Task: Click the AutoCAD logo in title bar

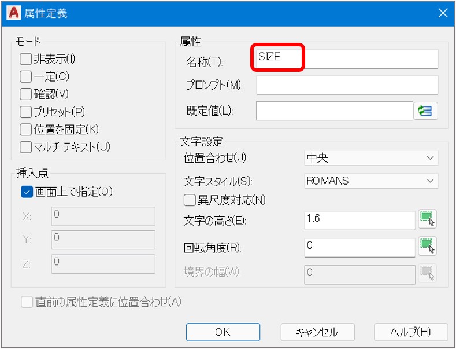Action: 14,13
